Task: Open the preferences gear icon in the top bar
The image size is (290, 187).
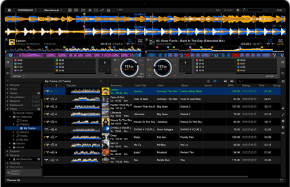Action: click(x=238, y=10)
